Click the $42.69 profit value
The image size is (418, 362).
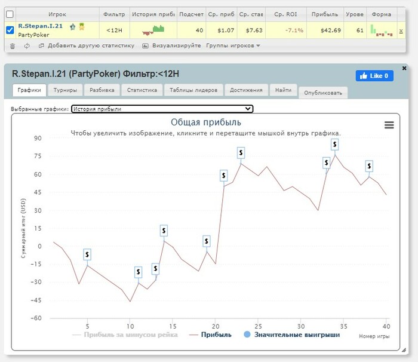(331, 30)
